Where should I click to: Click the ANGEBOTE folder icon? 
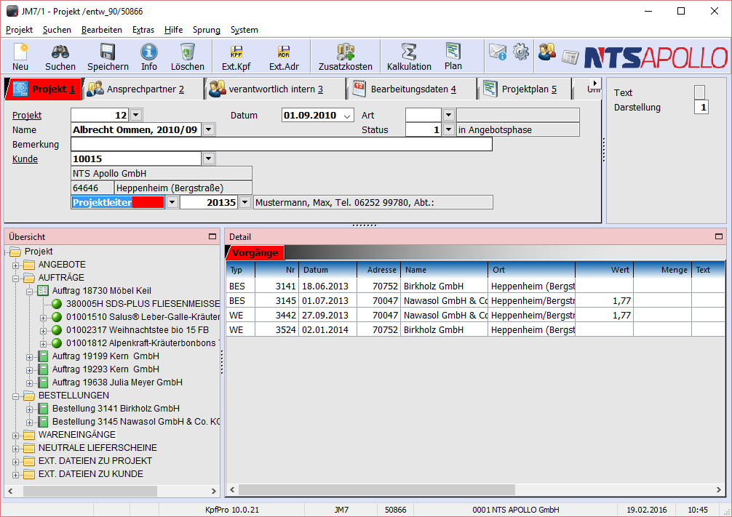[x=29, y=265]
